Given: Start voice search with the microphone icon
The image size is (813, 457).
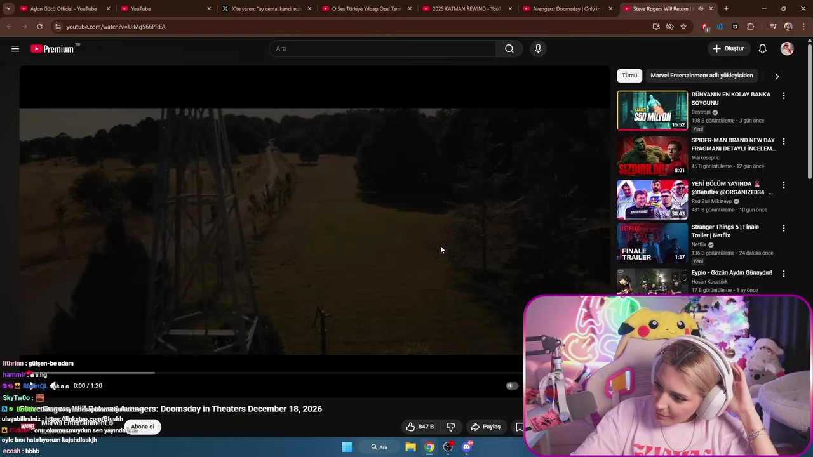Looking at the screenshot, I should point(538,49).
